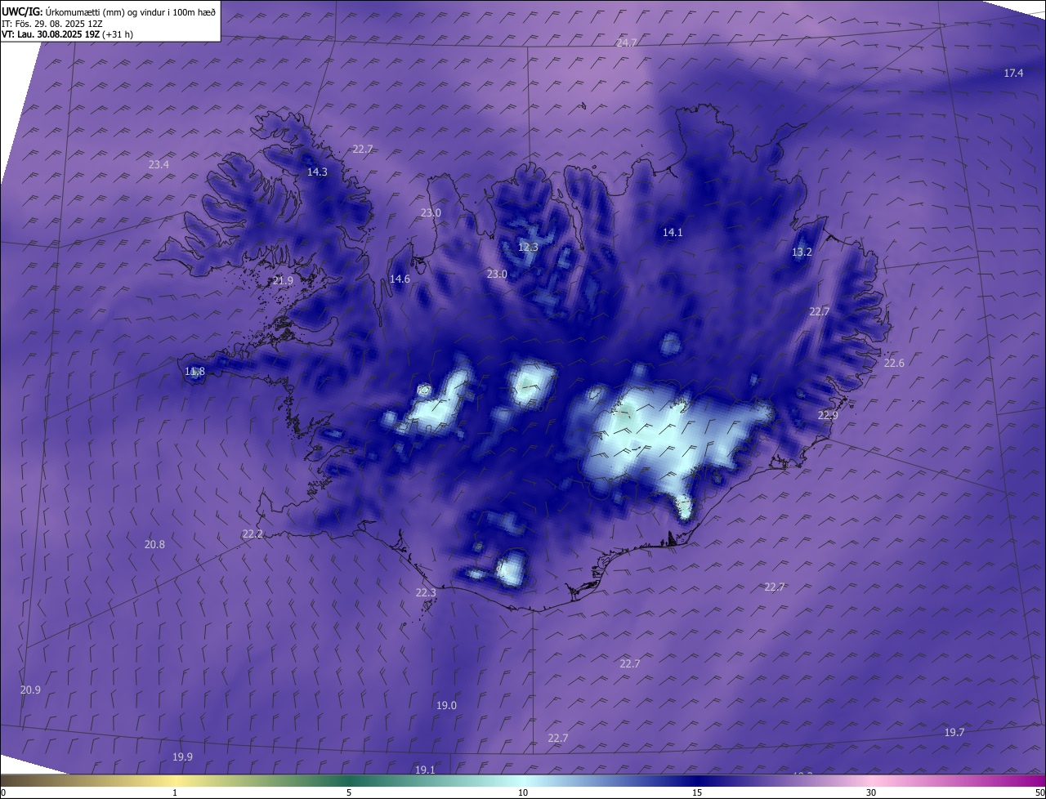Screen dimensions: 1046x799
Task: Click the map value 13.2
Action: [802, 252]
